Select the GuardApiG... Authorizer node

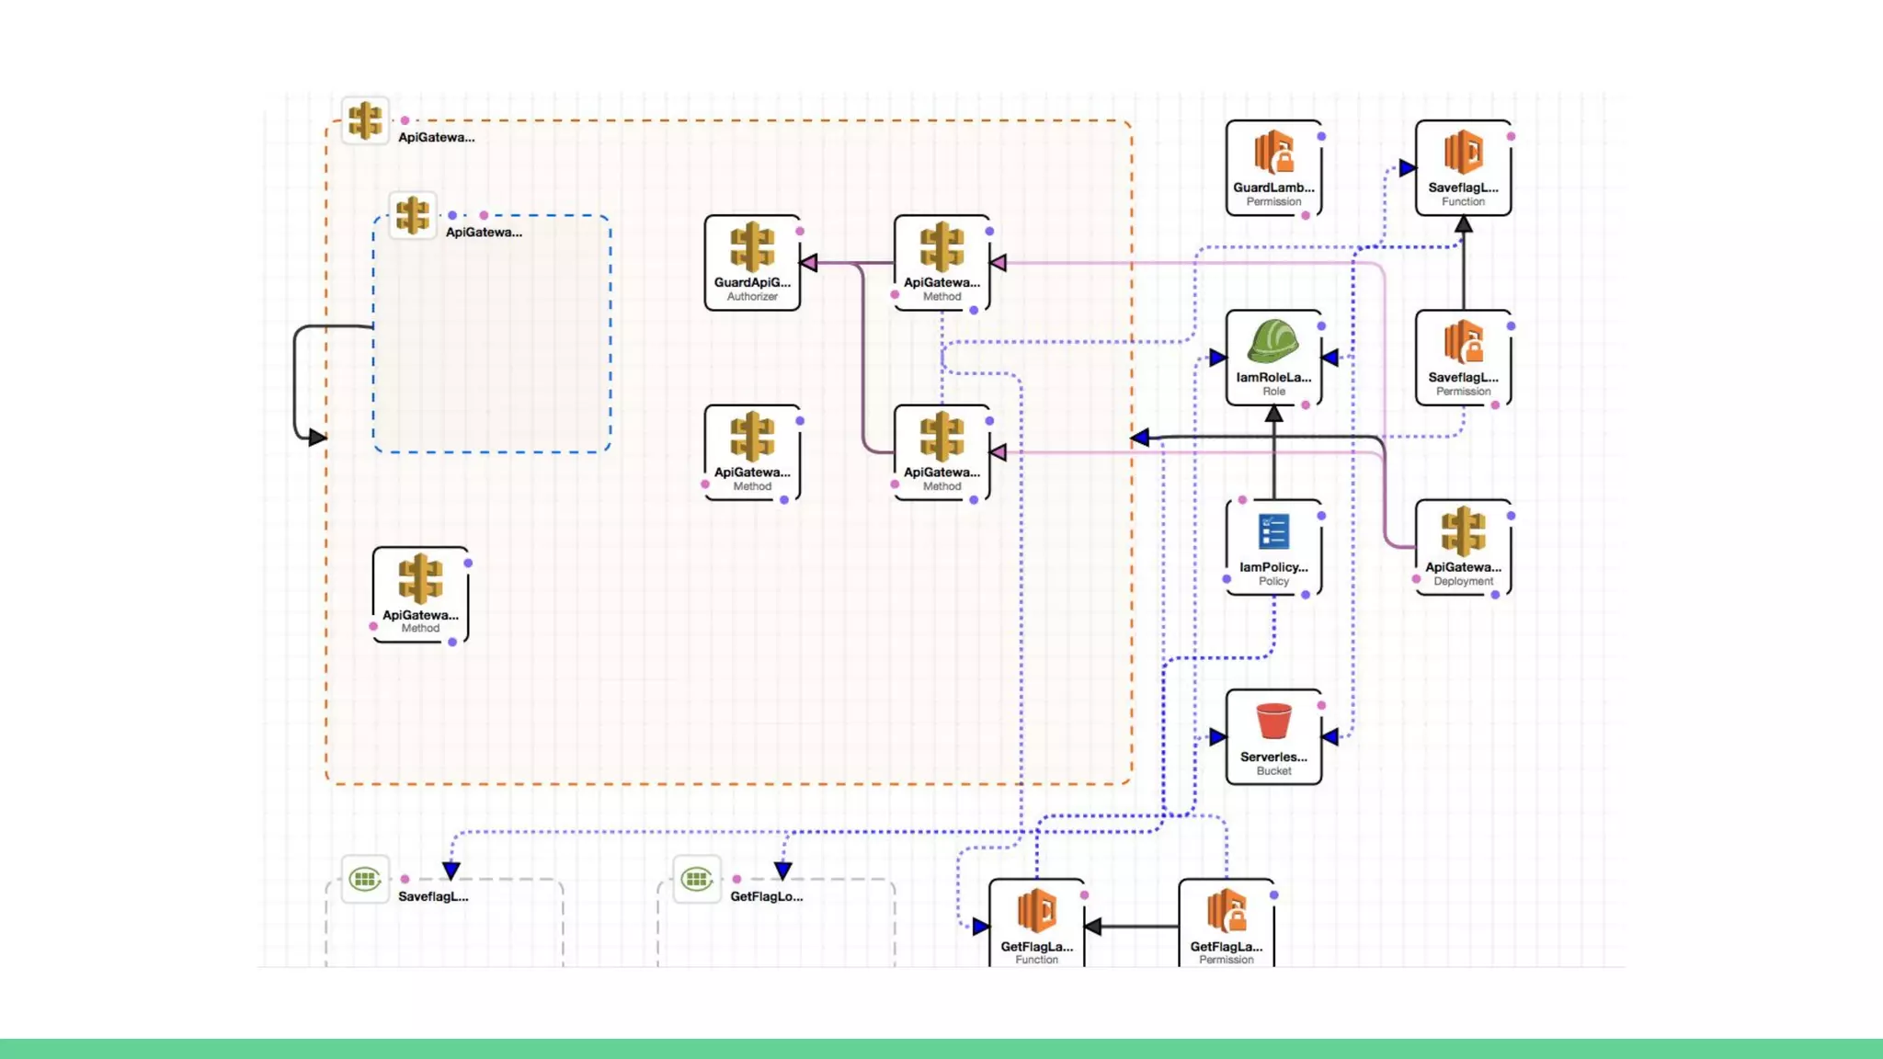click(752, 263)
